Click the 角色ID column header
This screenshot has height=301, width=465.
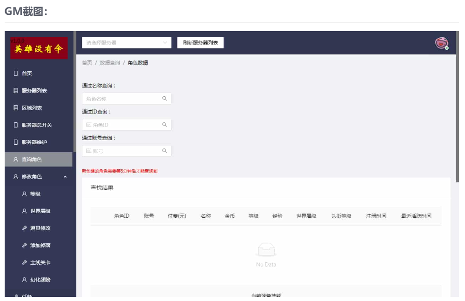tap(121, 216)
